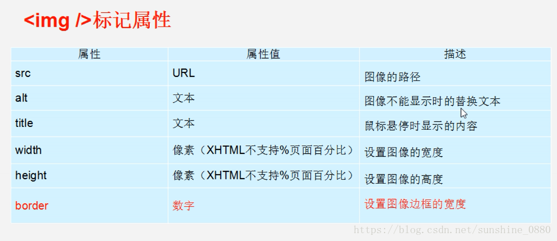The image size is (557, 241).
Task: Click the heading '<img />标记属性'
Action: (97, 21)
